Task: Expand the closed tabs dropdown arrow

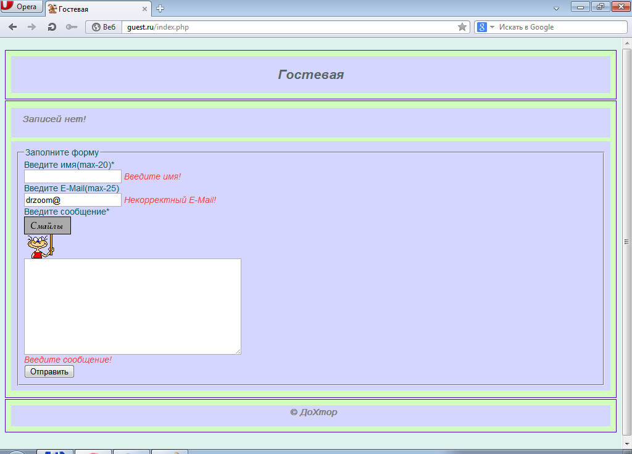Action: click(x=556, y=9)
